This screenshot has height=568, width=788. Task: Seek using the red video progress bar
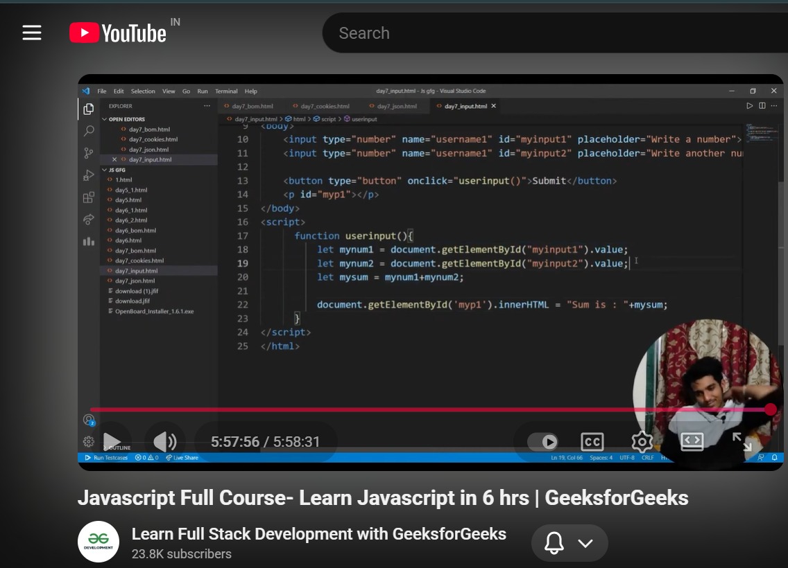[x=430, y=409]
